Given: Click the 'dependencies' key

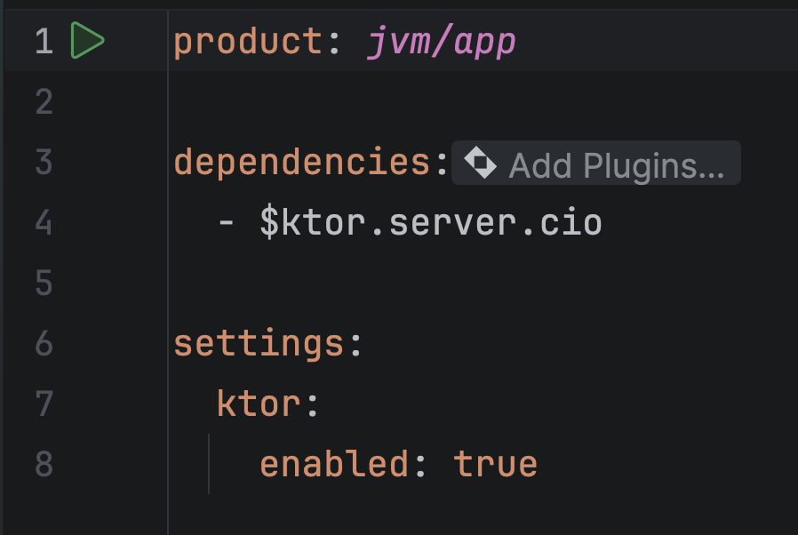Looking at the screenshot, I should click(303, 163).
